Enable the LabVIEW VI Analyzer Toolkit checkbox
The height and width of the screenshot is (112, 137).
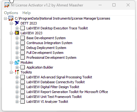(22, 102)
